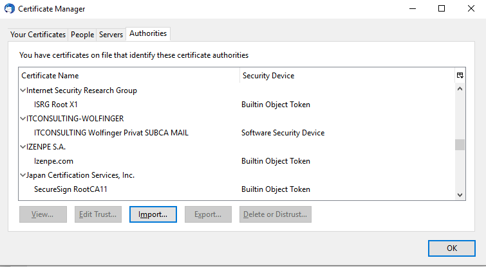Click the Export... button
The height and width of the screenshot is (267, 486).
pos(208,214)
